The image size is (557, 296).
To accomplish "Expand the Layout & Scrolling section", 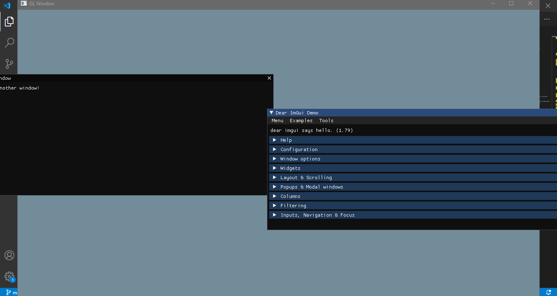I will coord(413,178).
